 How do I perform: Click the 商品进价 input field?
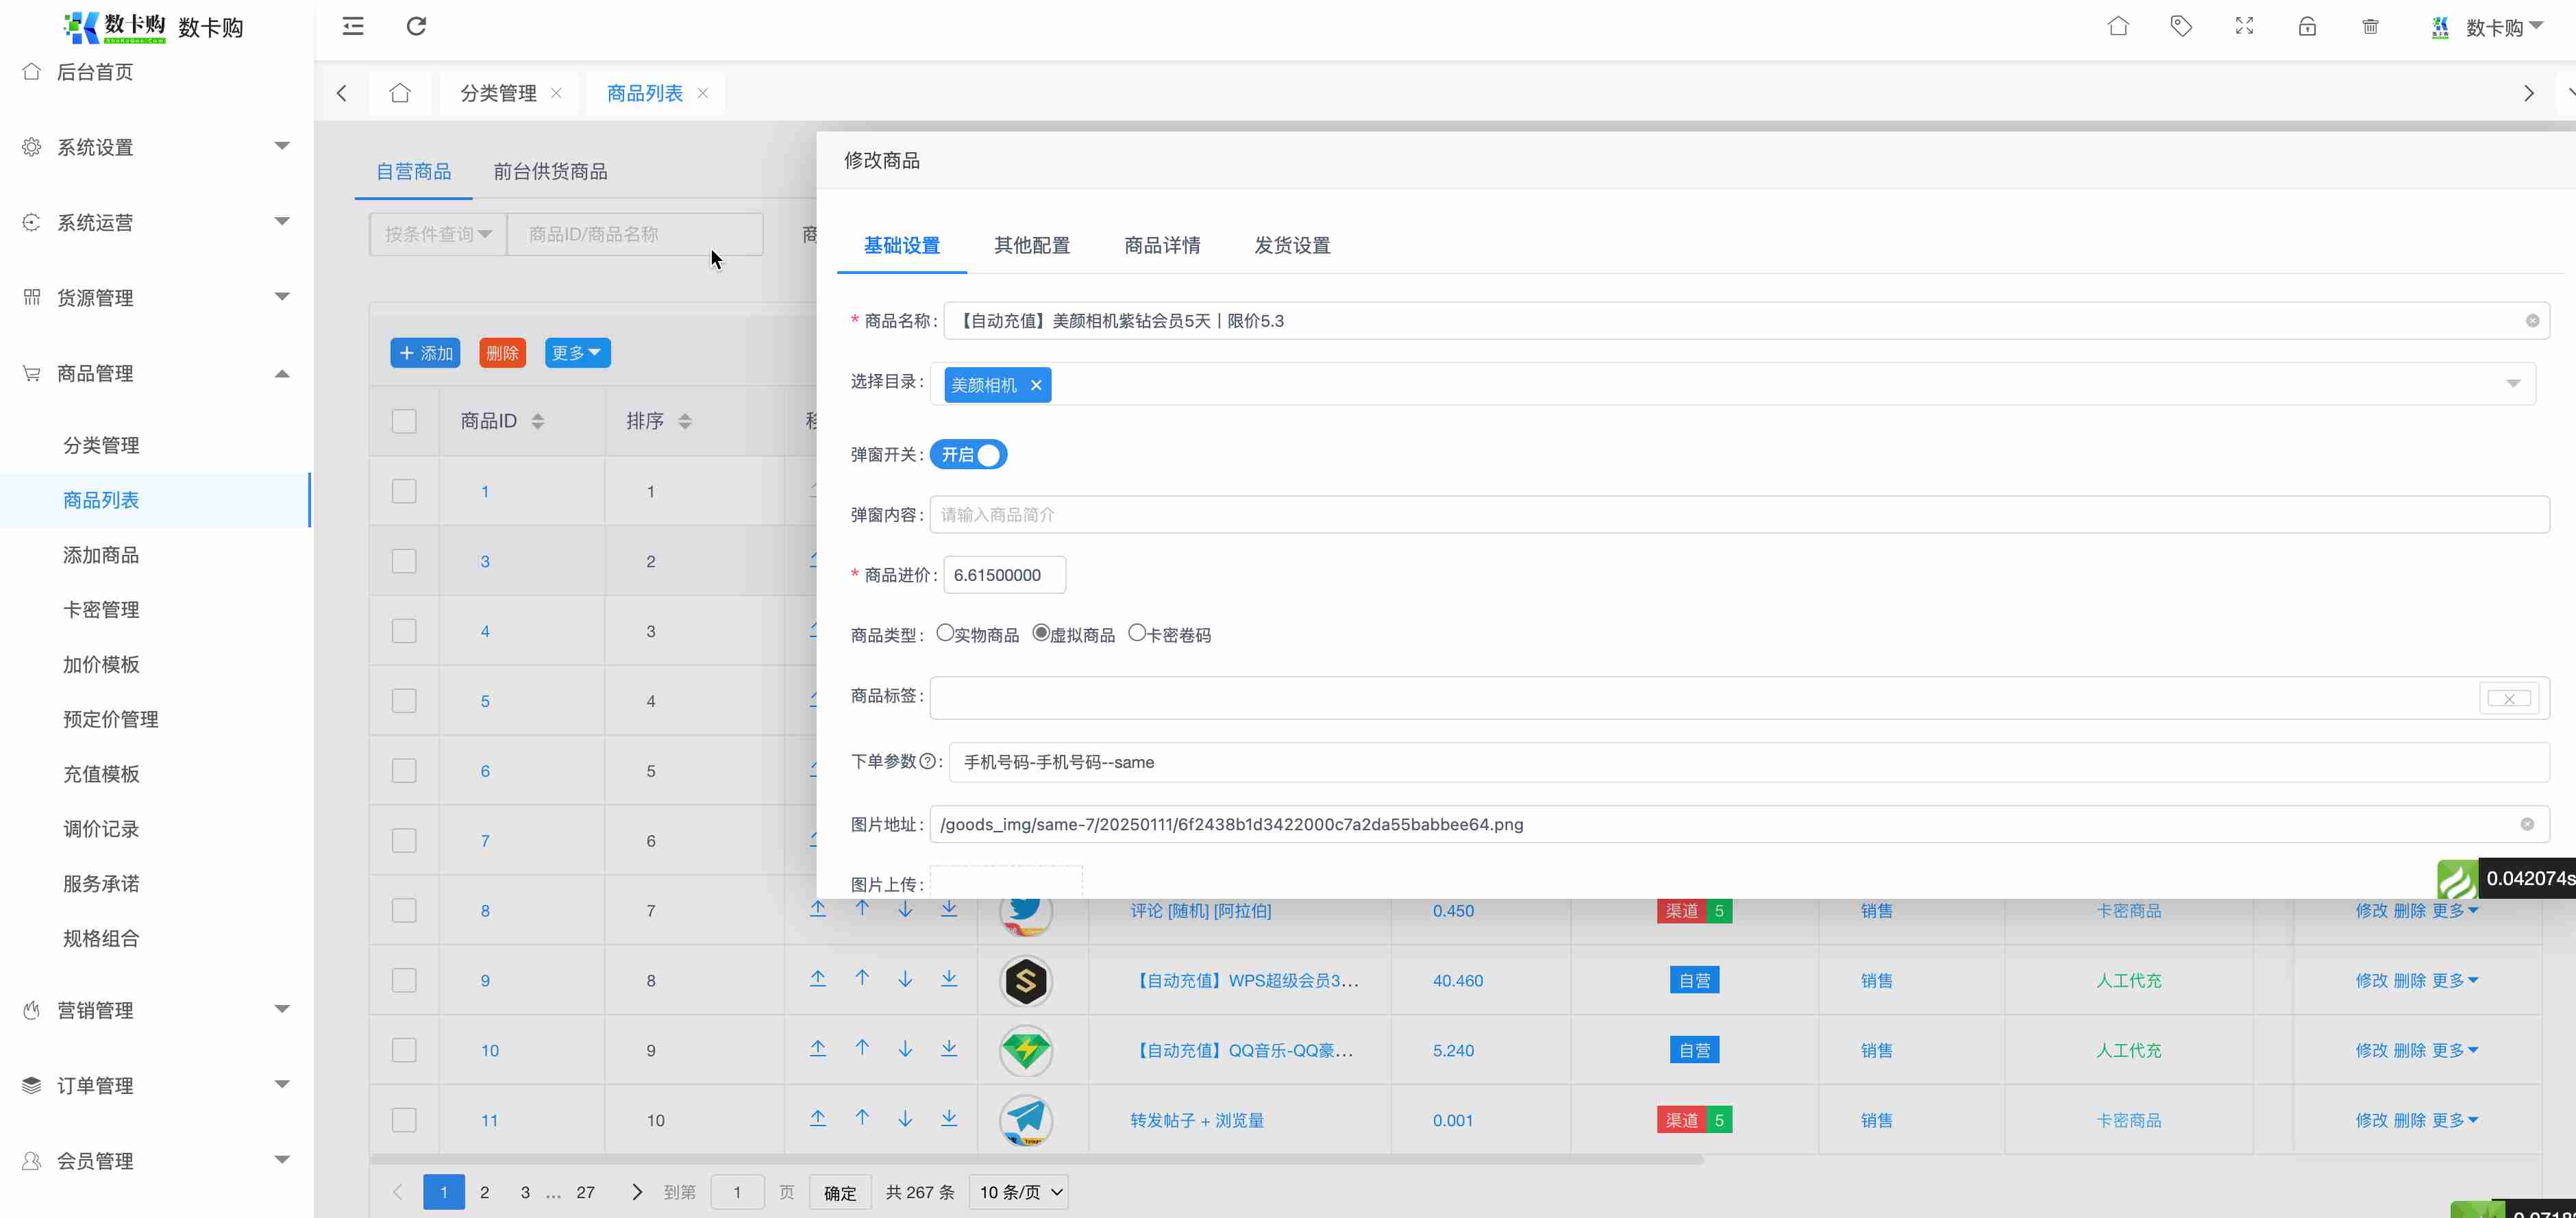pos(1004,575)
